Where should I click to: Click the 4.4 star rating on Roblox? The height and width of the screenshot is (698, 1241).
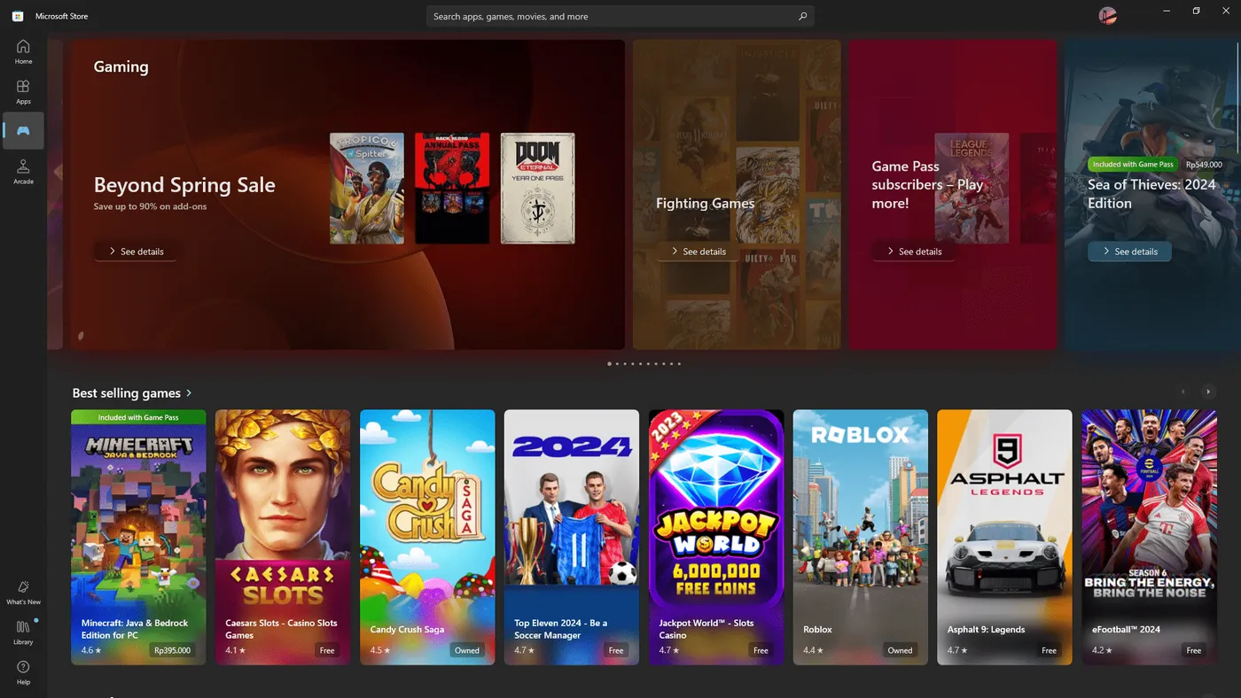pos(813,650)
